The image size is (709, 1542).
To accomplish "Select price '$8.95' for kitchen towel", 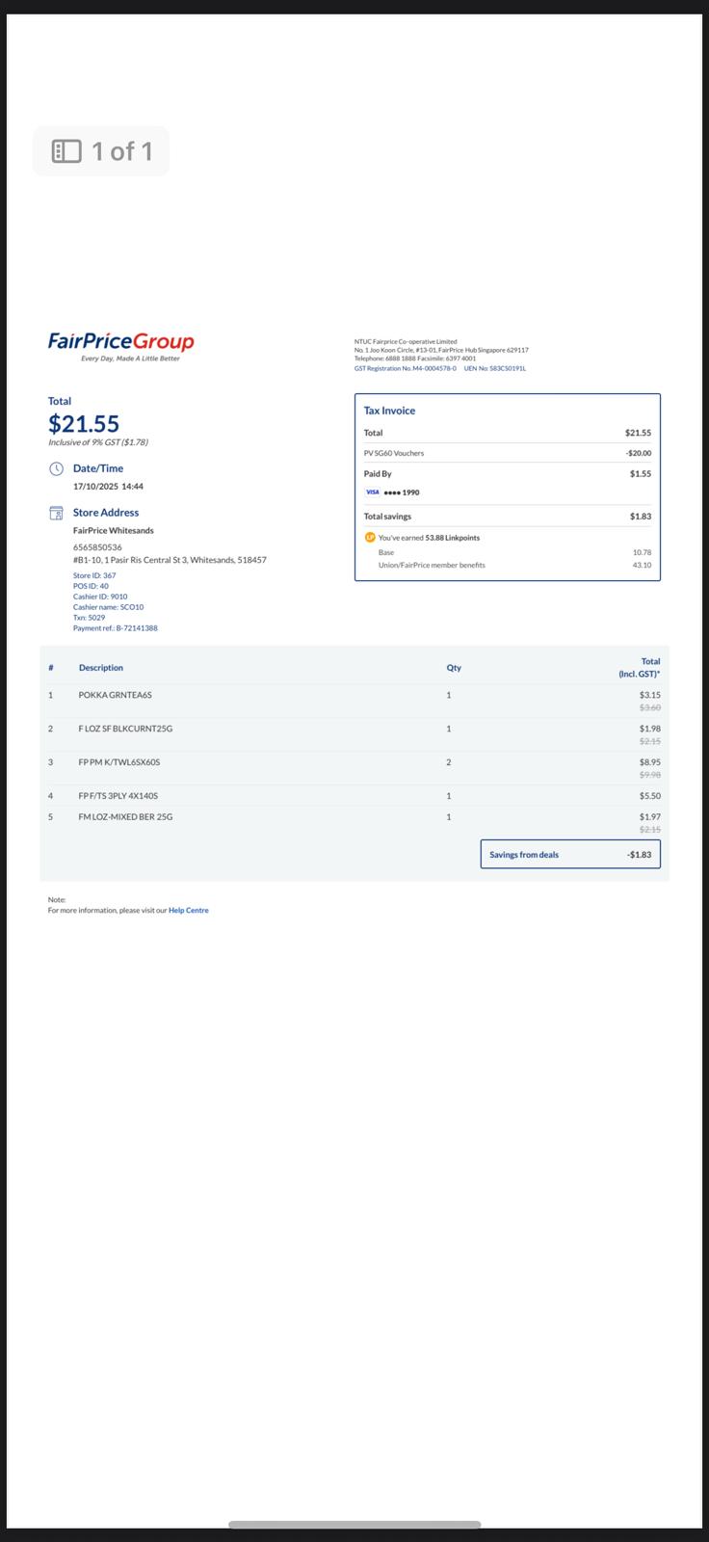I will tap(650, 762).
